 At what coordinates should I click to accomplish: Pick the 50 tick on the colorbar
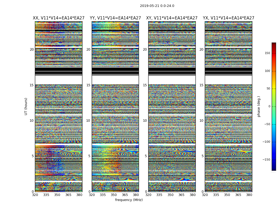268,89
